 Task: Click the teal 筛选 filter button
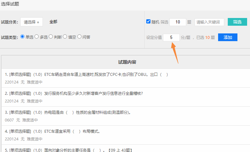[x=237, y=22]
